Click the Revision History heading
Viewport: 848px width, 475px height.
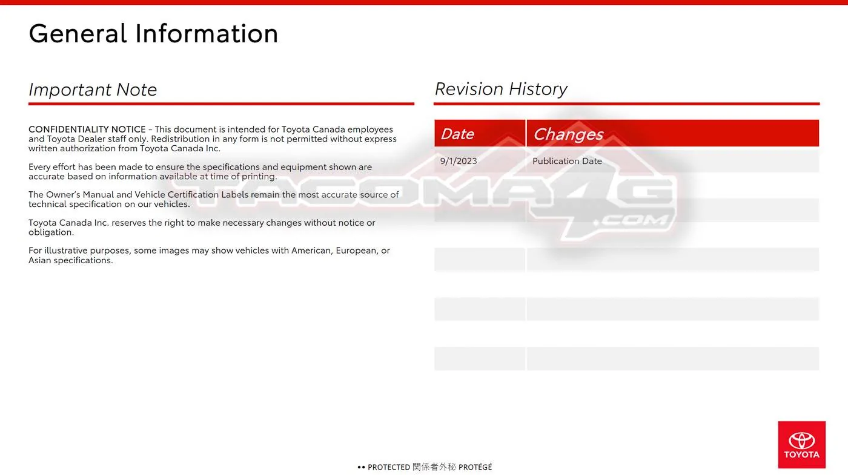click(x=501, y=89)
